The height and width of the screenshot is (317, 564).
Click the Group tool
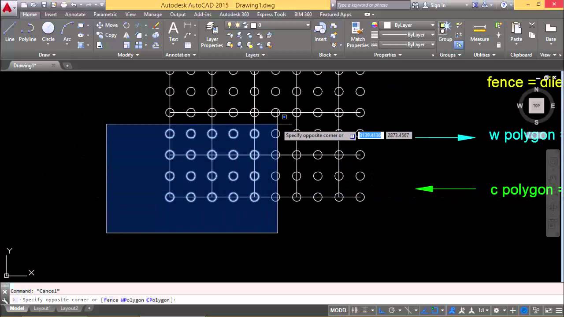coord(445,32)
